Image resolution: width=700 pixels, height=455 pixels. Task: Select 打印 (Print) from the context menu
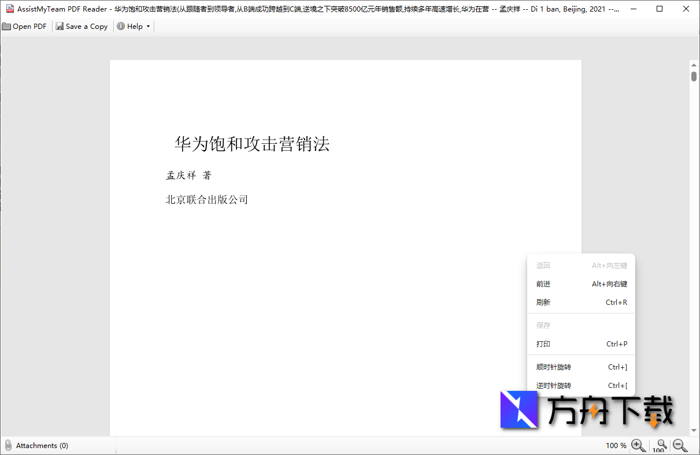[x=543, y=344]
